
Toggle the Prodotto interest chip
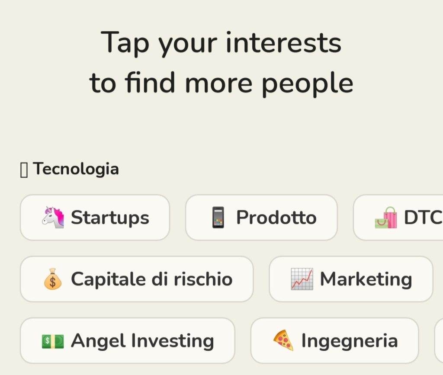261,218
